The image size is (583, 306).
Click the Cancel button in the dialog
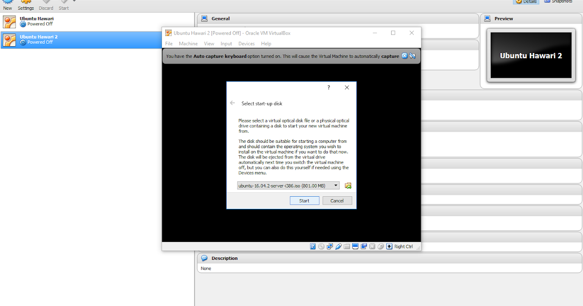[x=337, y=201]
